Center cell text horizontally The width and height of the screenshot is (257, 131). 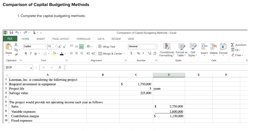pyautogui.click(x=76, y=53)
